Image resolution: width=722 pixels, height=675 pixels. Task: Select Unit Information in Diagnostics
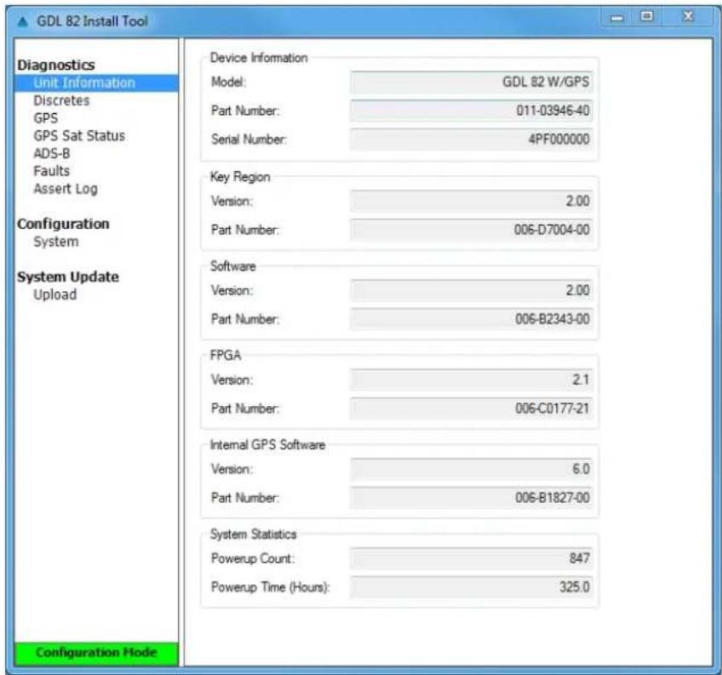[96, 83]
